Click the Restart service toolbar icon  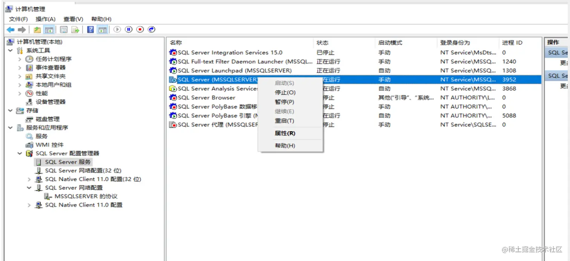(152, 29)
